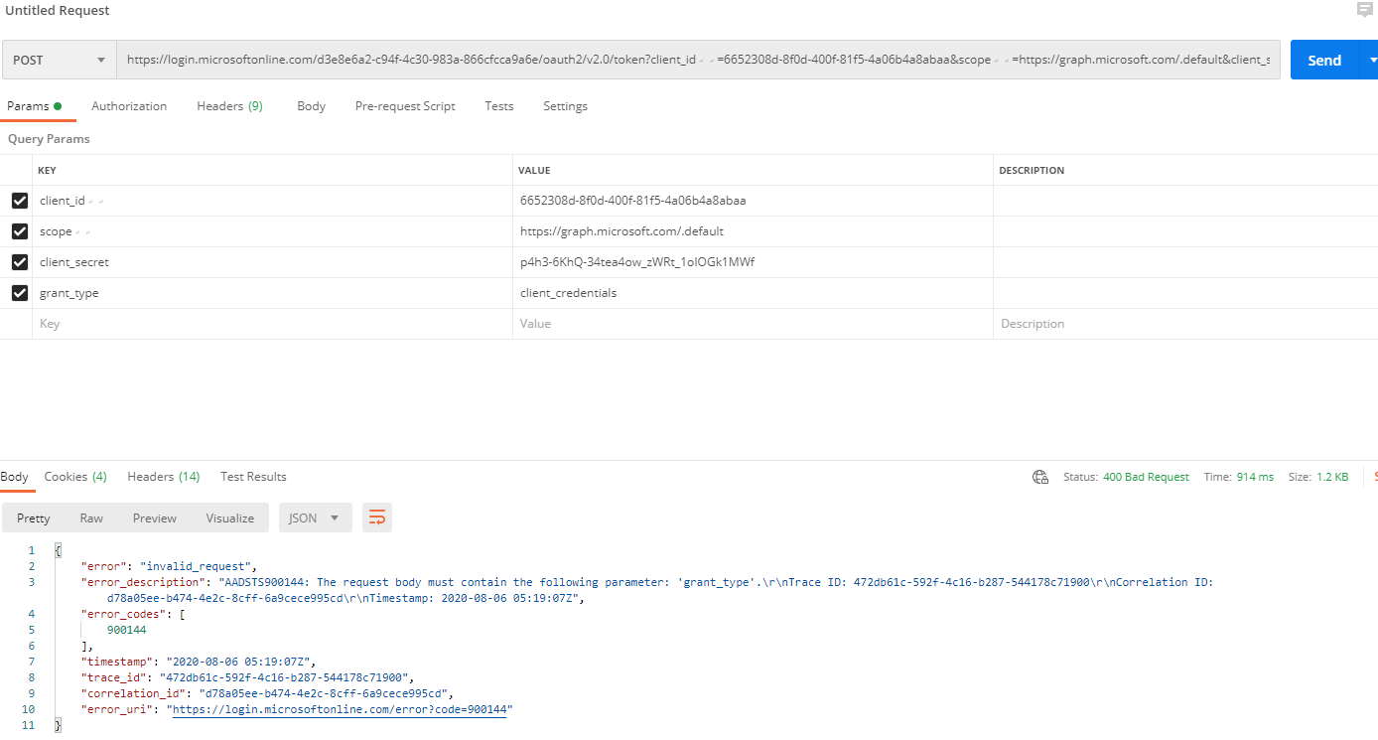Click the "trace_id" key on line 8
Image resolution: width=1378 pixels, height=740 pixels.
113,677
